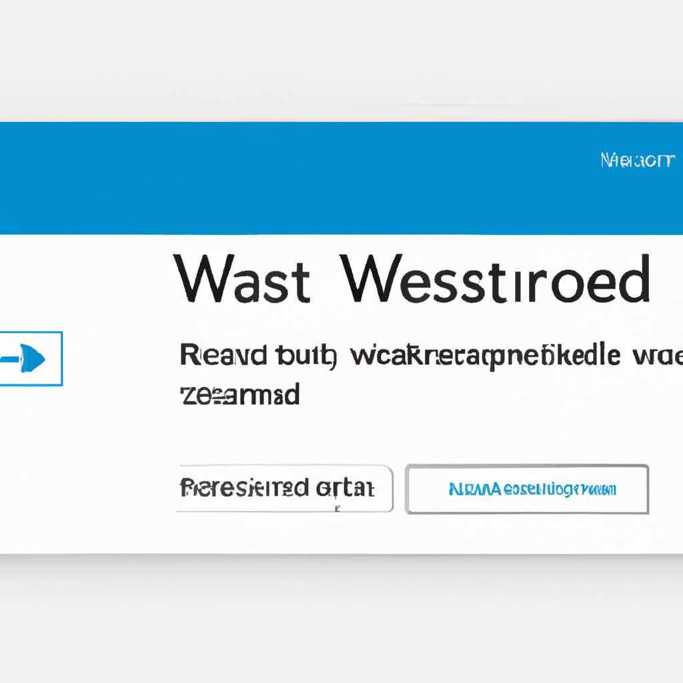This screenshot has width=683, height=683.
Task: Select the blue-bordered arrow icon box
Action: point(31,358)
